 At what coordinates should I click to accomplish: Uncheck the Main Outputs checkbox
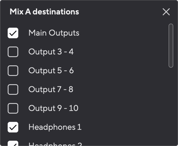tap(13, 33)
